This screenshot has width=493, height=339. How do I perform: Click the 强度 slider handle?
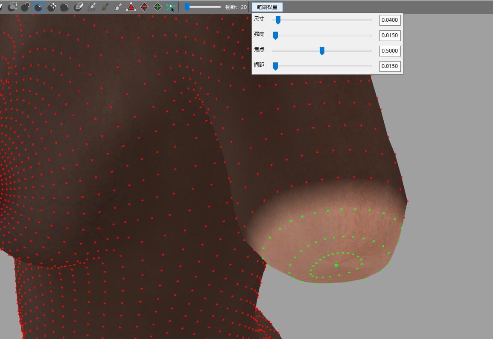(x=275, y=35)
